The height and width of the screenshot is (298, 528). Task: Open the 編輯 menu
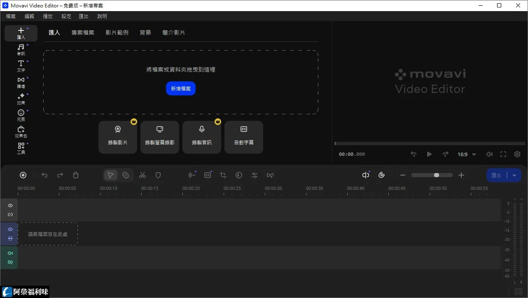point(29,16)
